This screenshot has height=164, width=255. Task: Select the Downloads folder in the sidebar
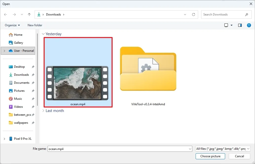(x=21, y=74)
